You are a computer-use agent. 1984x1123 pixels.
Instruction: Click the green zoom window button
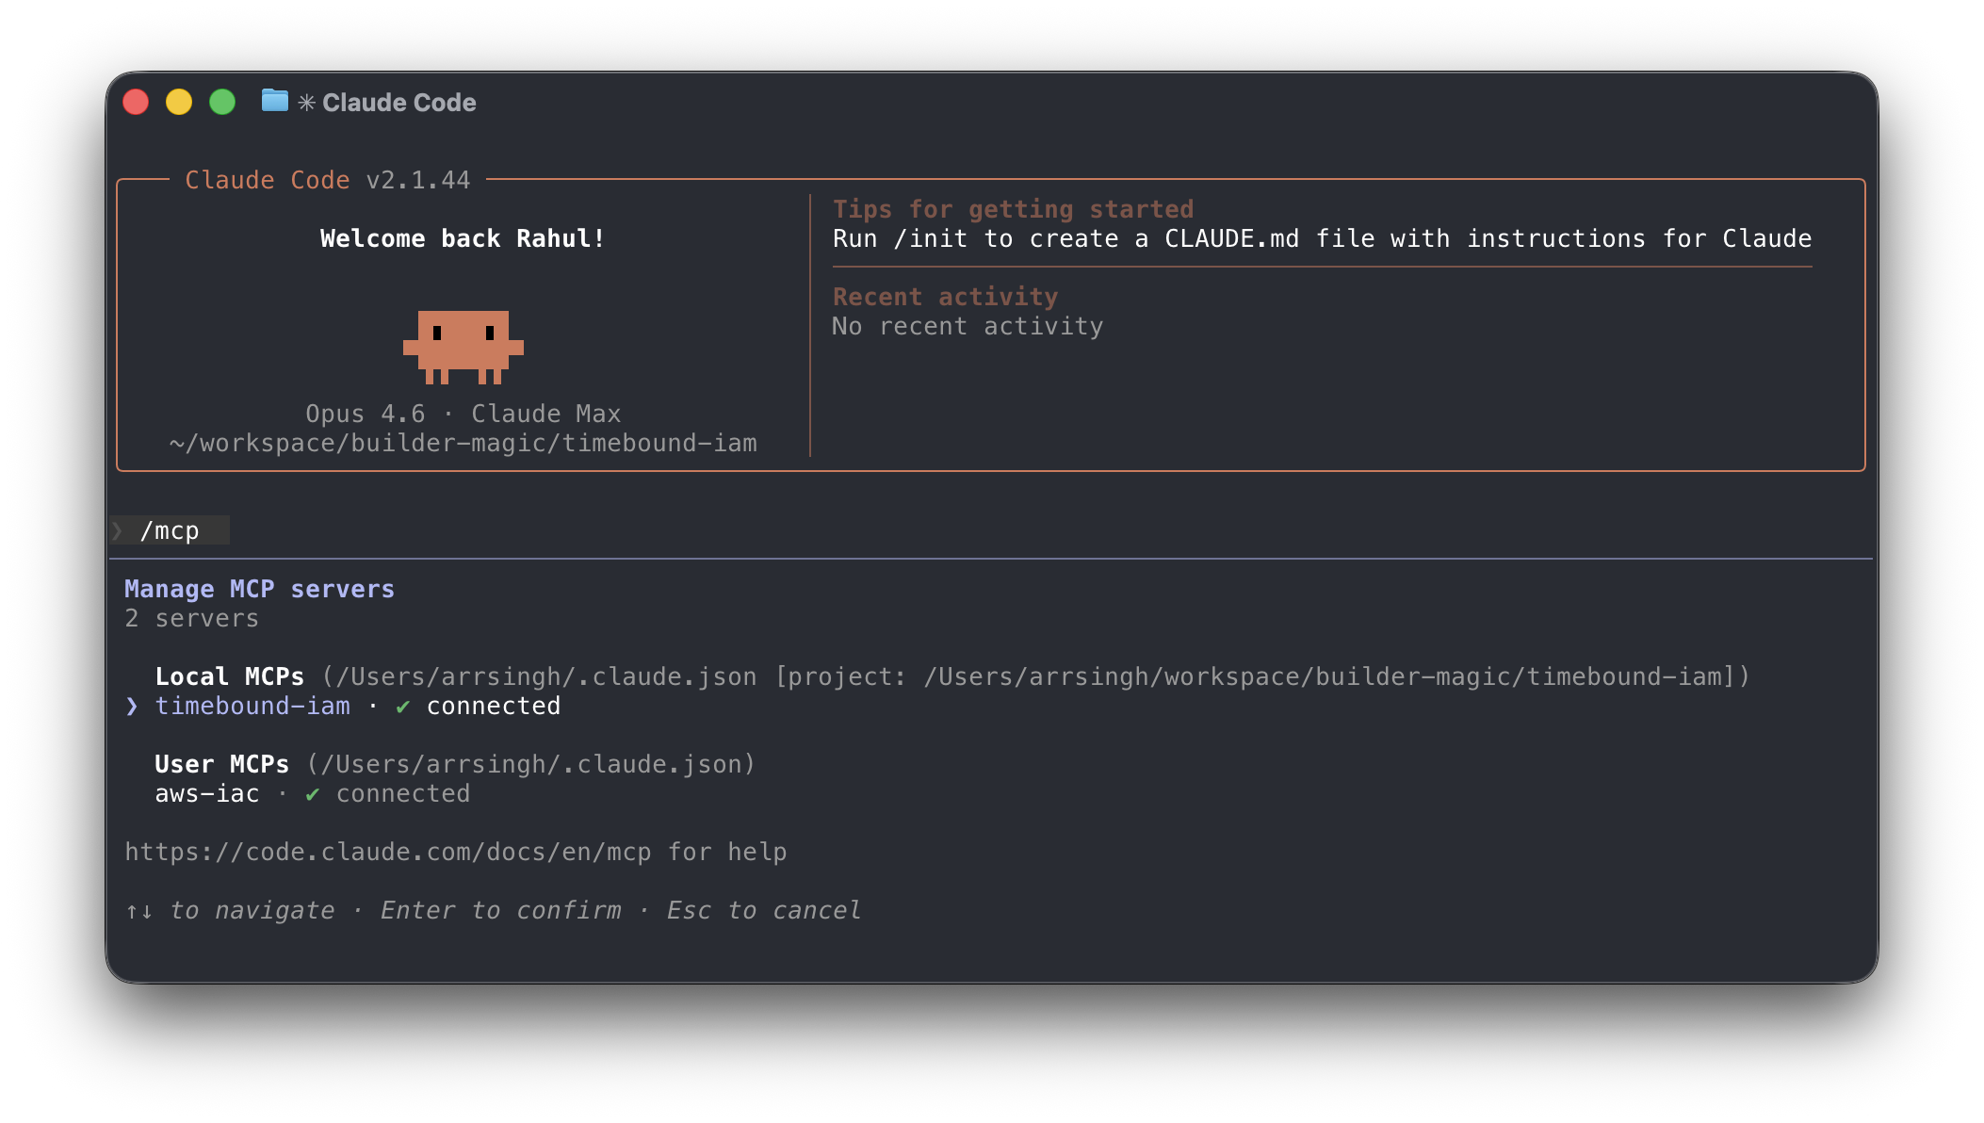coord(222,101)
